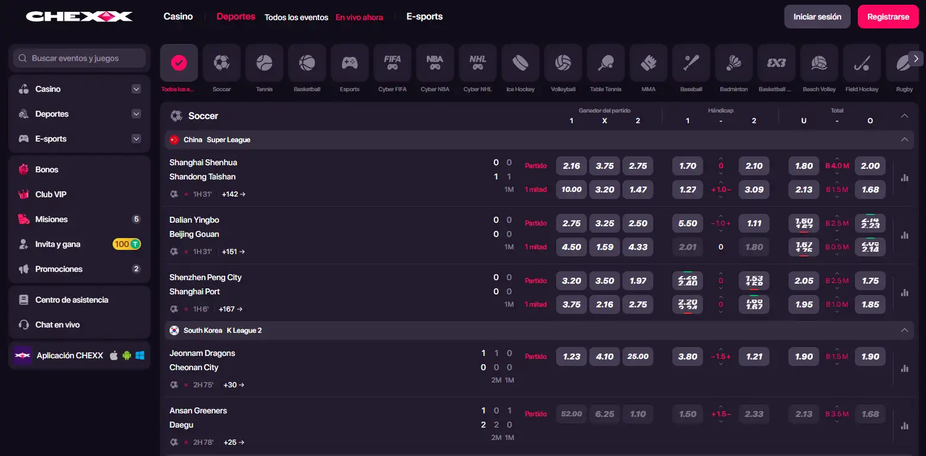Select the Badminton shuttlecock icon
The image size is (926, 456).
734,63
